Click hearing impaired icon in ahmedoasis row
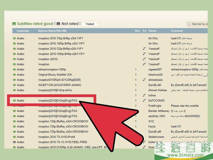 tap(144, 80)
